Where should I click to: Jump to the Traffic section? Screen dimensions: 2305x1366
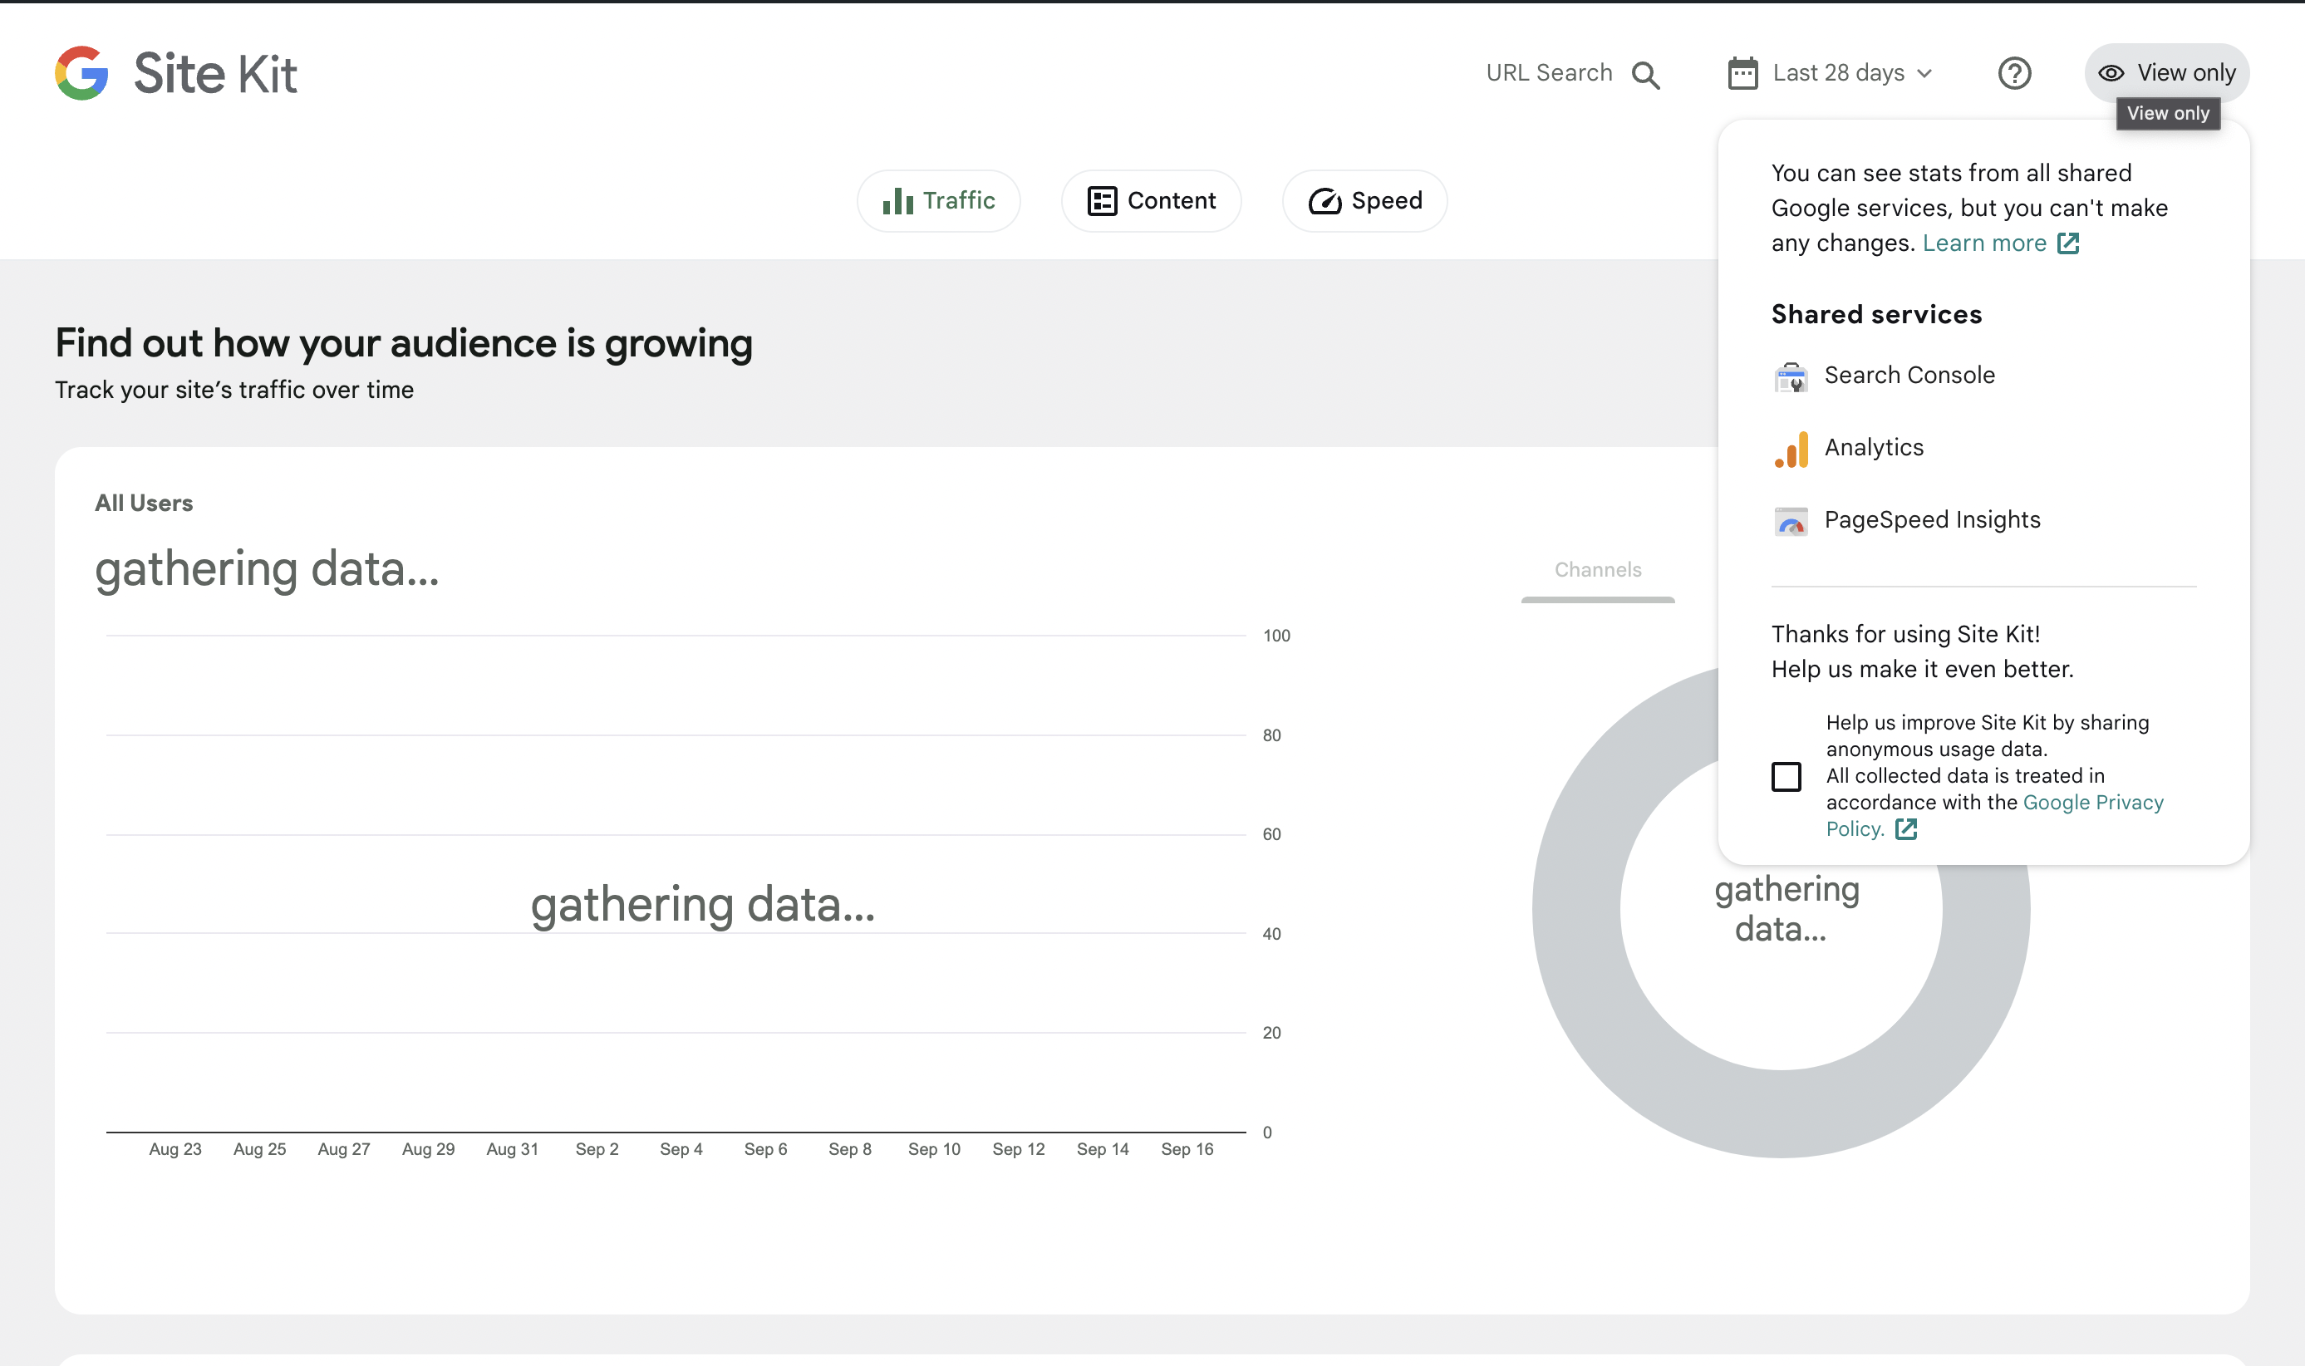[x=938, y=201]
